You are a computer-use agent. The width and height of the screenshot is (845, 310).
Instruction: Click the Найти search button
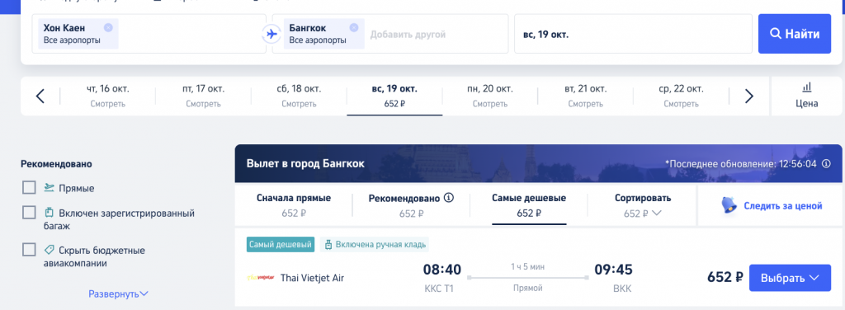(x=795, y=34)
